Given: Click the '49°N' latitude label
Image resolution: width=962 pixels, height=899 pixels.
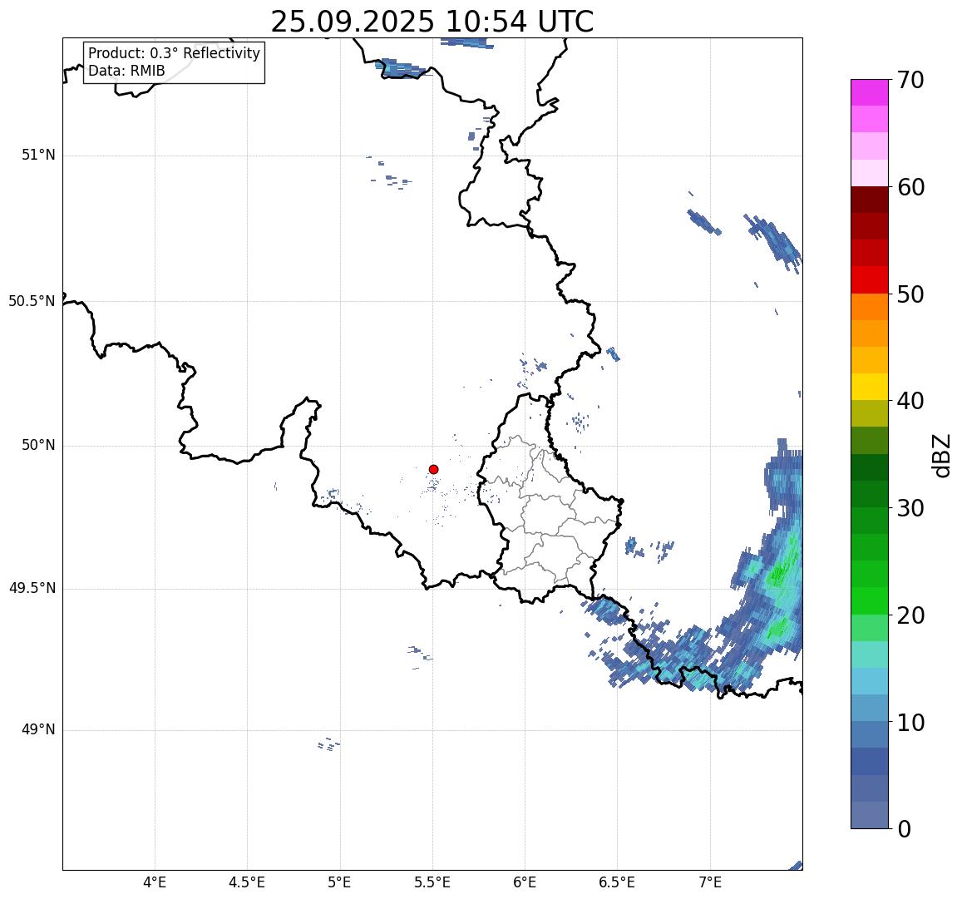Looking at the screenshot, I should coord(38,729).
